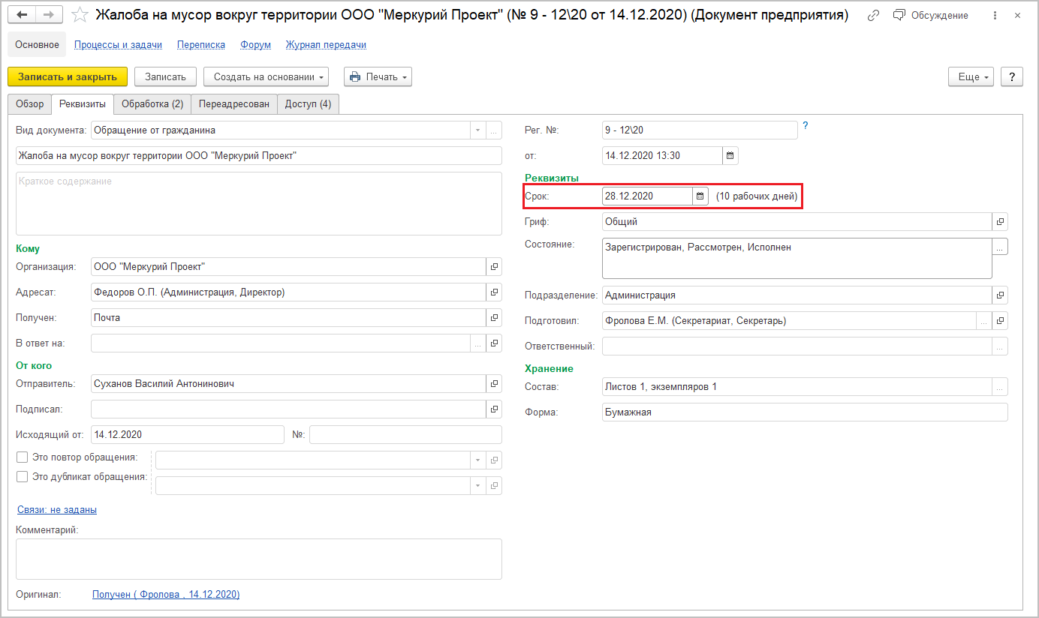Viewport: 1039px width, 618px height.
Task: Open the Подписал record card
Action: (494, 409)
